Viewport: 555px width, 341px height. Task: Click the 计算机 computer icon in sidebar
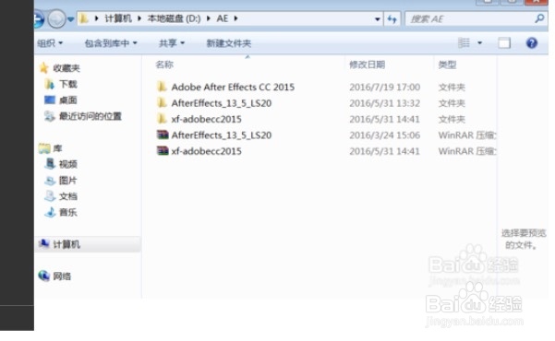[x=44, y=243]
